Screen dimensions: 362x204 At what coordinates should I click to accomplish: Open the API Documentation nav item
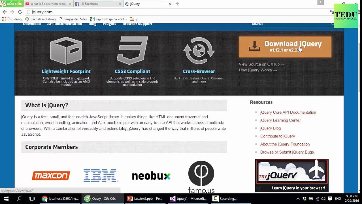coord(65,24)
